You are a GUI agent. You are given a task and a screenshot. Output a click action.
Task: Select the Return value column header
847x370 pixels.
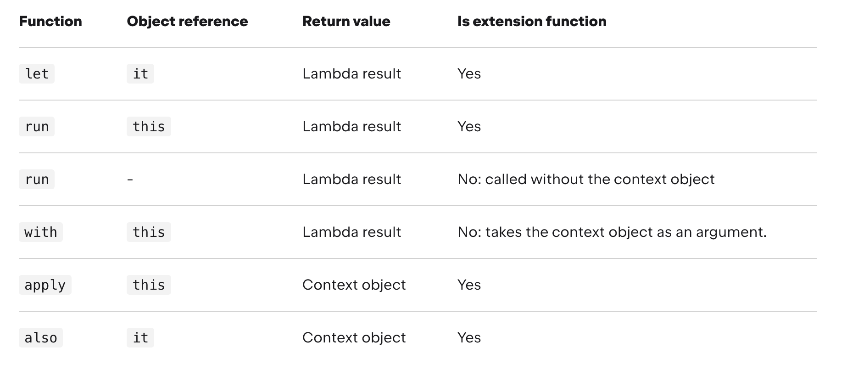(346, 22)
